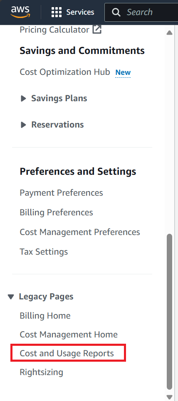Click the magnifier icon in search bar
Image resolution: width=178 pixels, height=401 pixels.
tap(116, 12)
